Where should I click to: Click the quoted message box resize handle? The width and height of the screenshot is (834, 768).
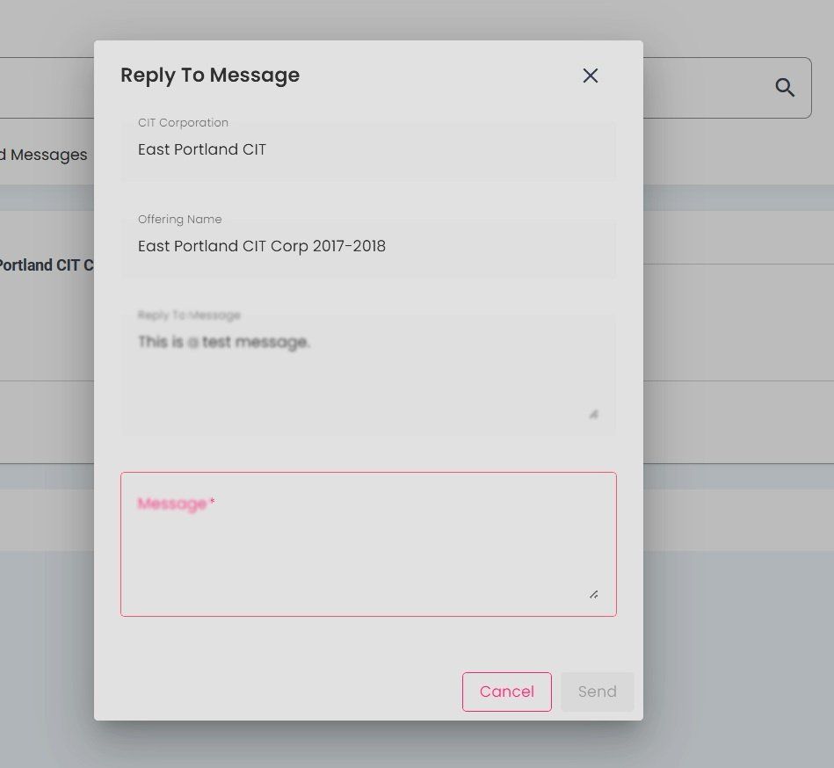pos(594,414)
